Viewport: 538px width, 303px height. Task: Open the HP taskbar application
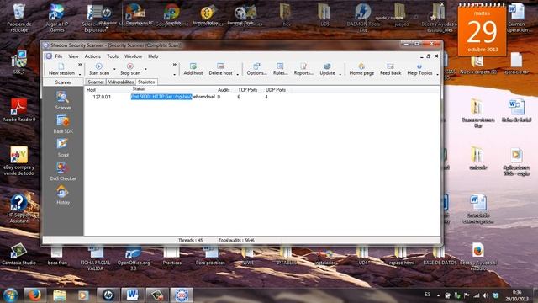(108, 295)
